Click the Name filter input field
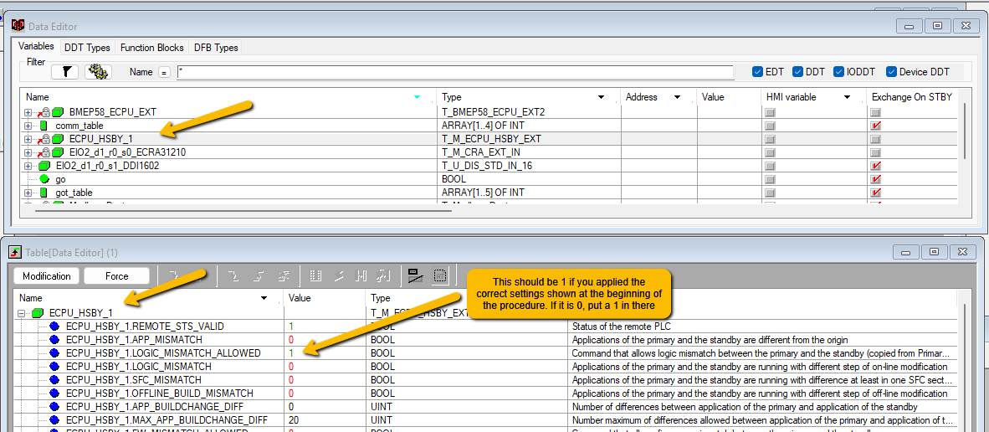989x432 pixels. (455, 72)
